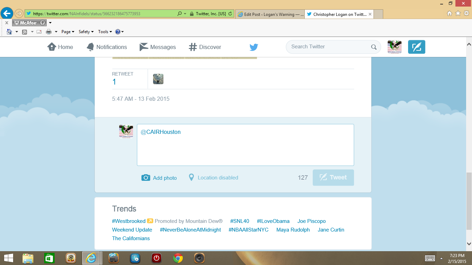The image size is (472, 265).
Task: Click the RSS feeds toolbar icon
Action: tap(25, 32)
